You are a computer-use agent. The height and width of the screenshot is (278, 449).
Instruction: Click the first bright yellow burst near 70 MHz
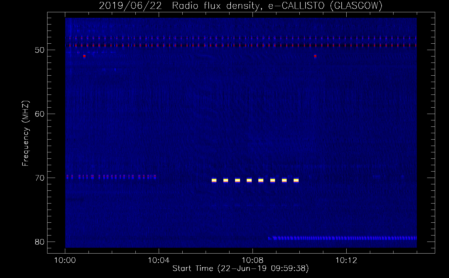tap(214, 180)
